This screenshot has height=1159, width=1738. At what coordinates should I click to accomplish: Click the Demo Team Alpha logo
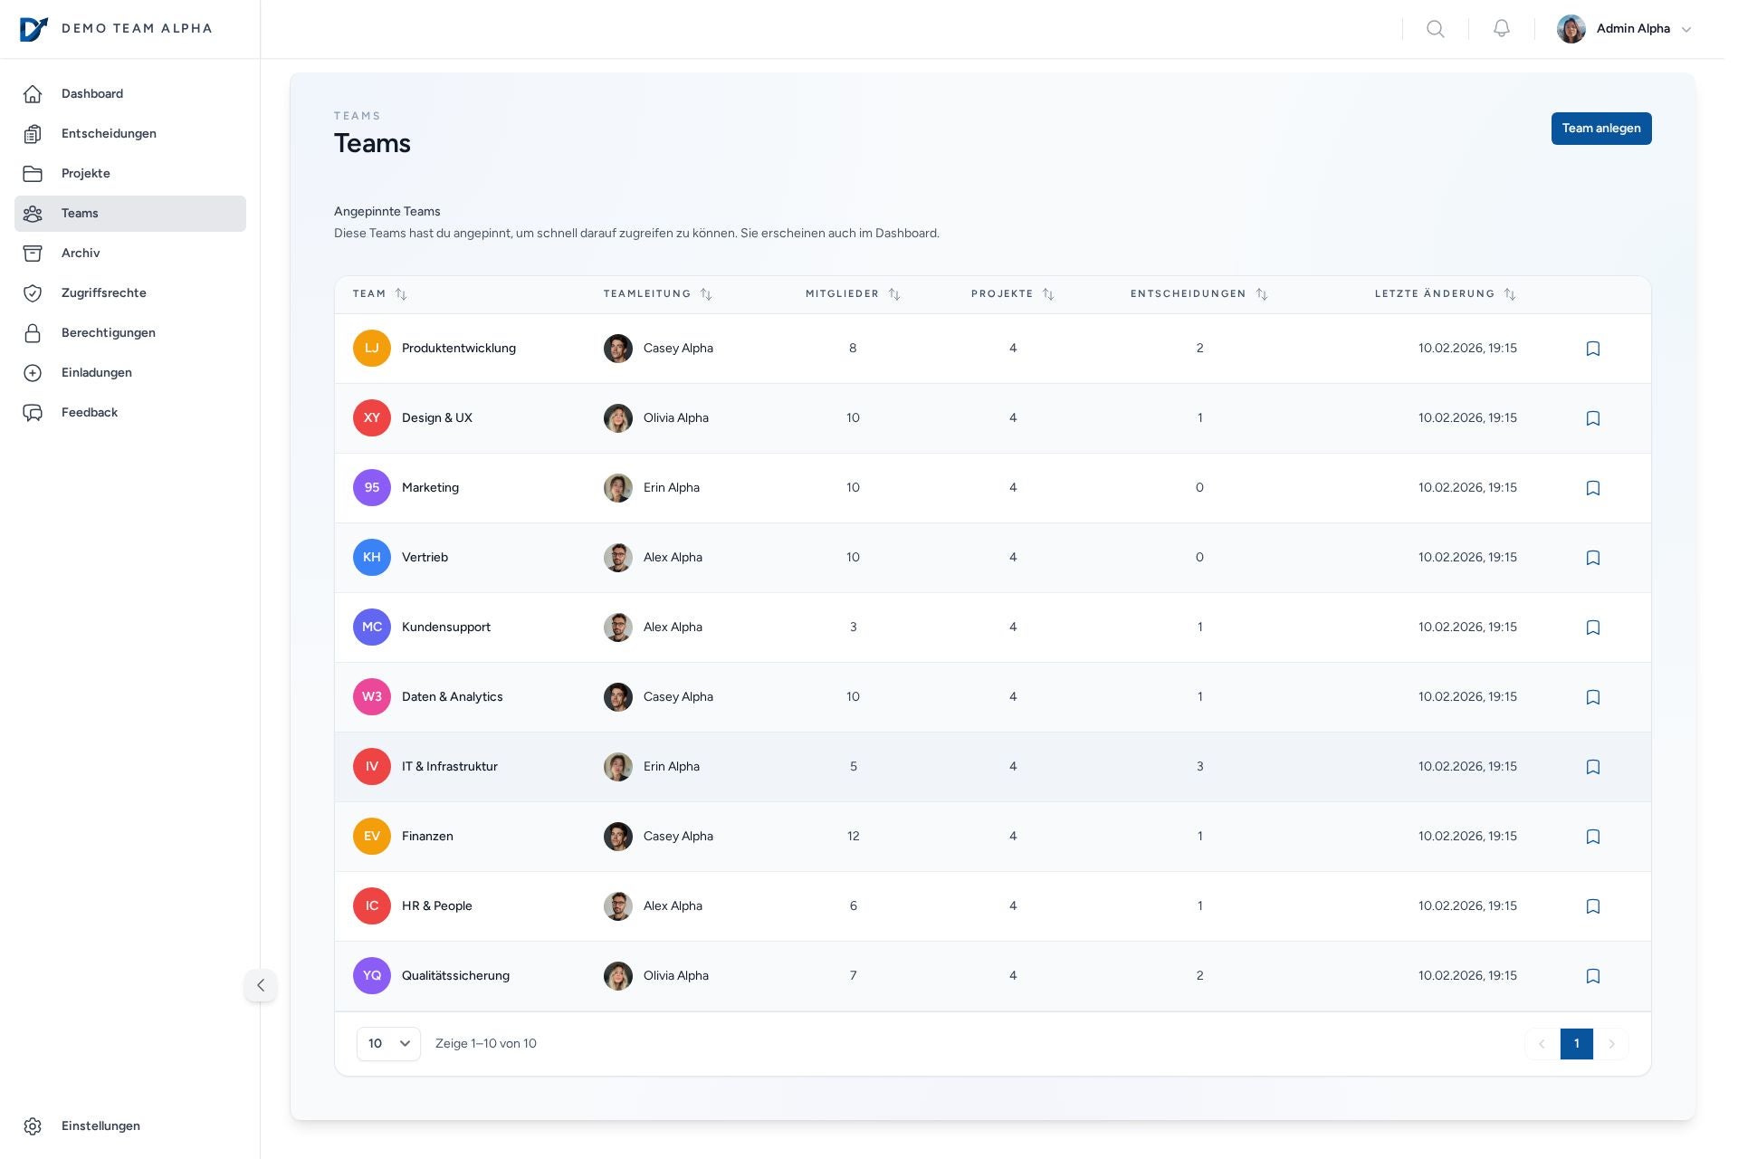(x=33, y=29)
